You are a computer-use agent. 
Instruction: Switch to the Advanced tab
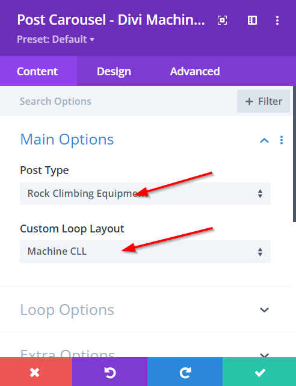pos(195,72)
